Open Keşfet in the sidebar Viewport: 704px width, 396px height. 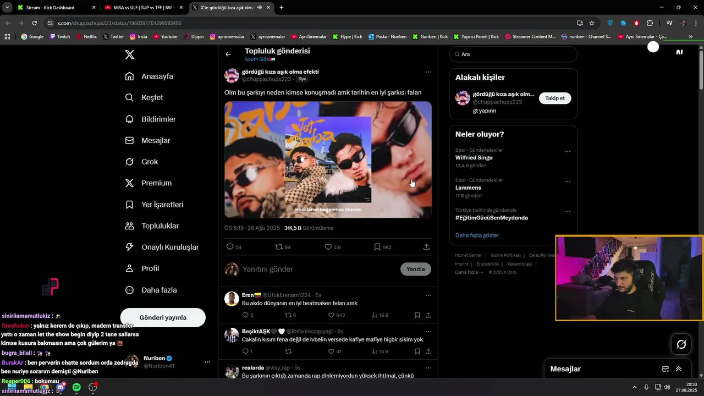144,97
